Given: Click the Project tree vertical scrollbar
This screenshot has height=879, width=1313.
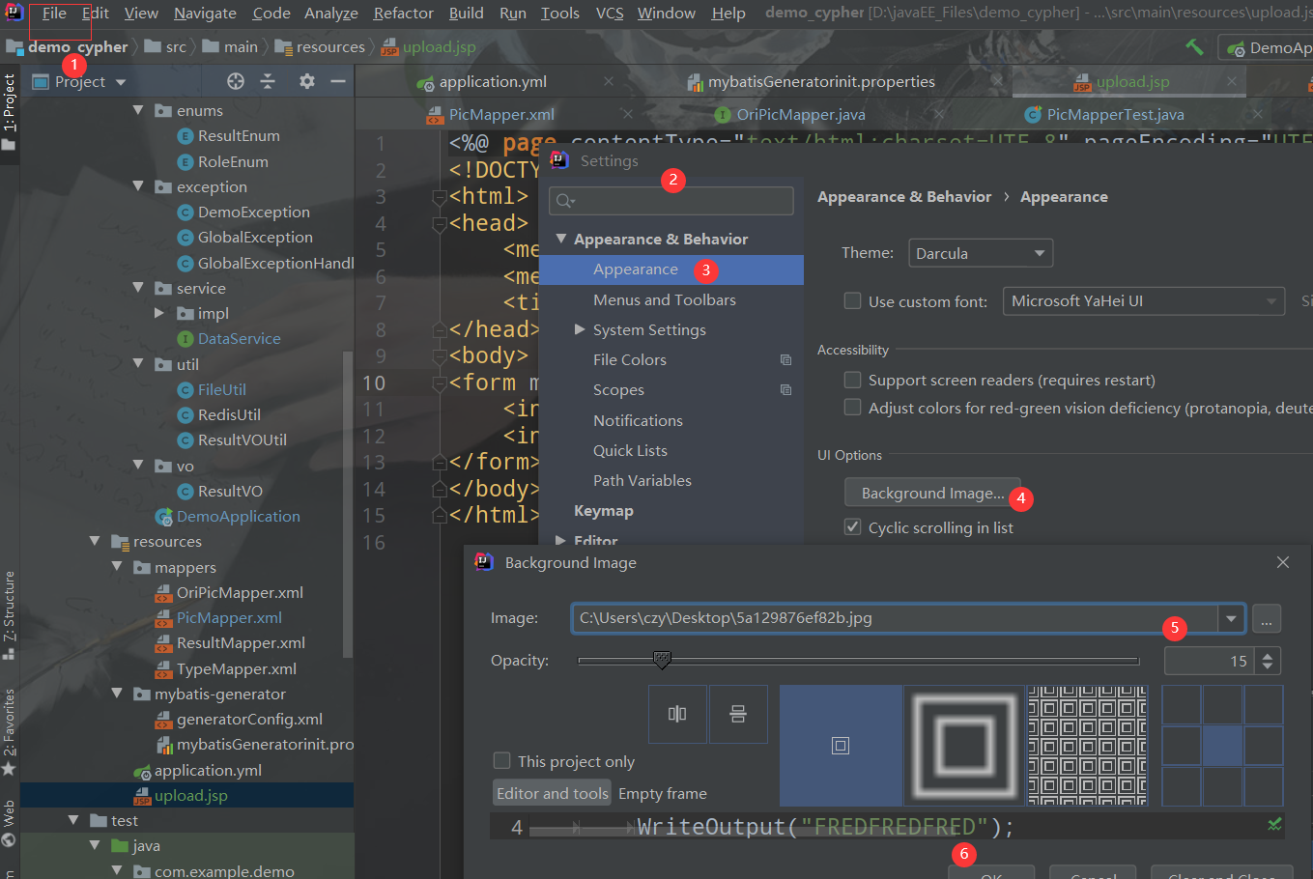Looking at the screenshot, I should [348, 502].
